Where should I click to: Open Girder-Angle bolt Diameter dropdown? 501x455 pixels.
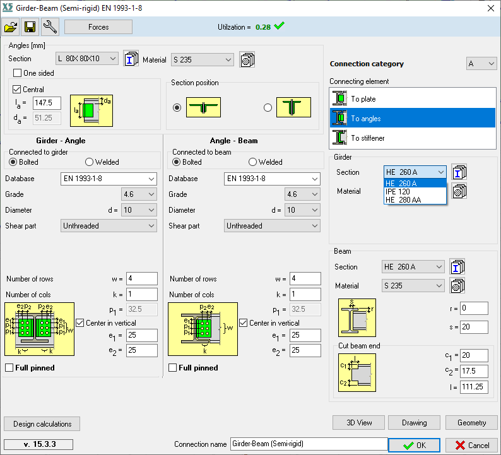coord(139,210)
